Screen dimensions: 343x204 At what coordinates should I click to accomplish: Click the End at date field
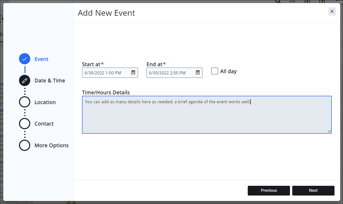[171, 73]
